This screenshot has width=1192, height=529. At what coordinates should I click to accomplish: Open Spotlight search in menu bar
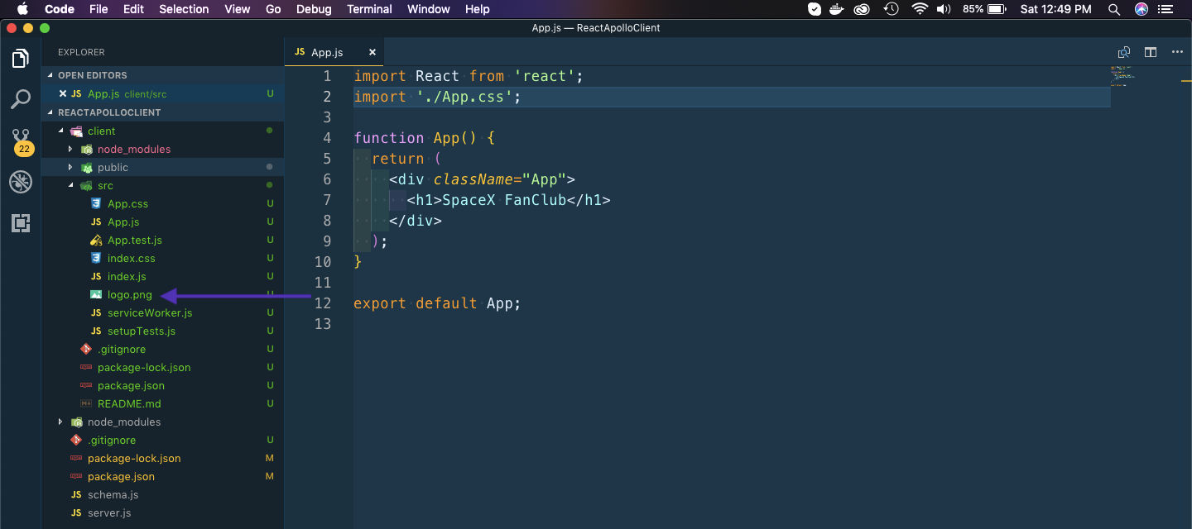point(1114,9)
